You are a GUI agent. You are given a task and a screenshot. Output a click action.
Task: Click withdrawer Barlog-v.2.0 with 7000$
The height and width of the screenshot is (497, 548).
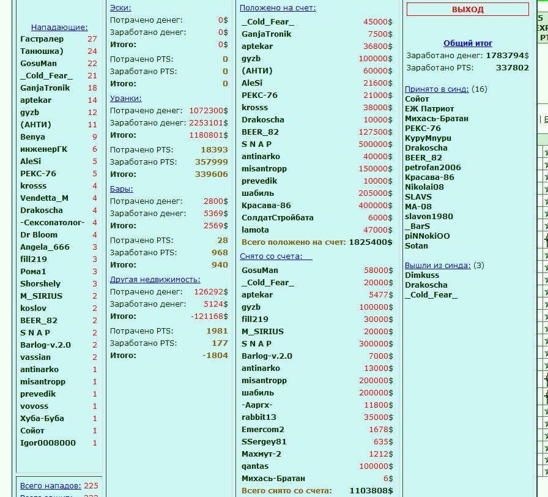(267, 356)
